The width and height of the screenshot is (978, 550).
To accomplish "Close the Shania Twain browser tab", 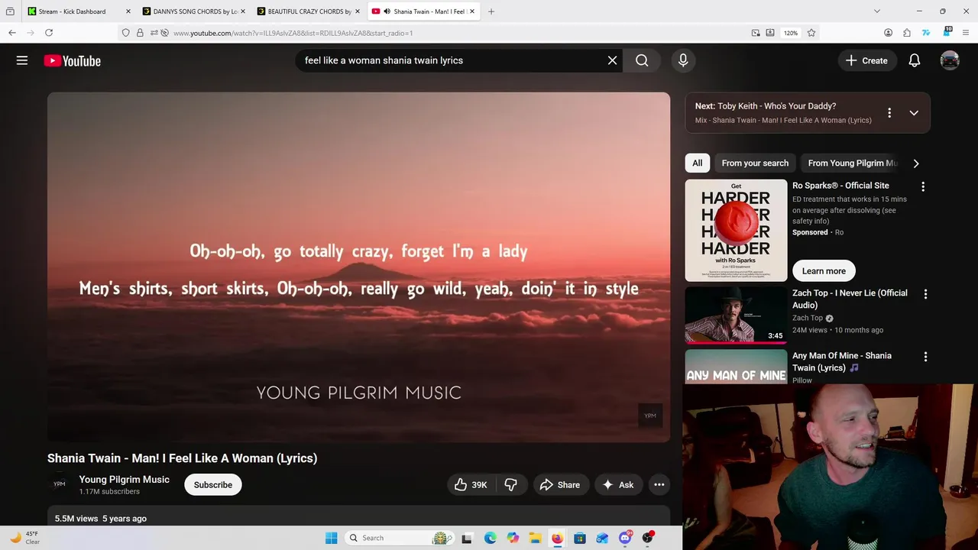I will tap(473, 11).
